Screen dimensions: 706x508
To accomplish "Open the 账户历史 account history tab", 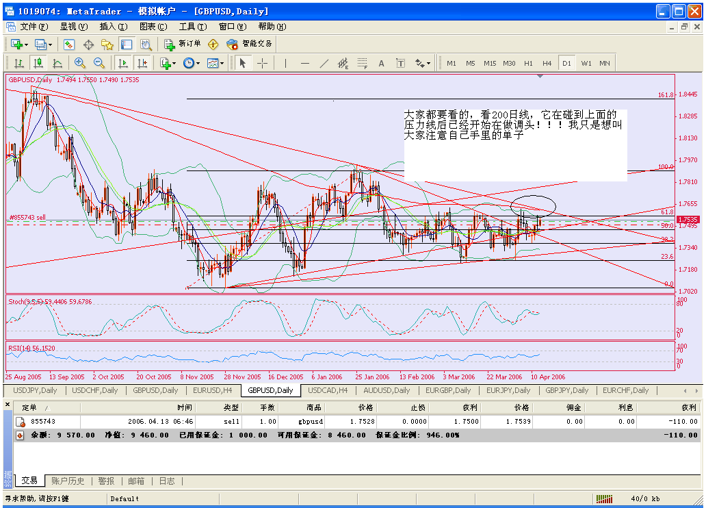I will [68, 481].
